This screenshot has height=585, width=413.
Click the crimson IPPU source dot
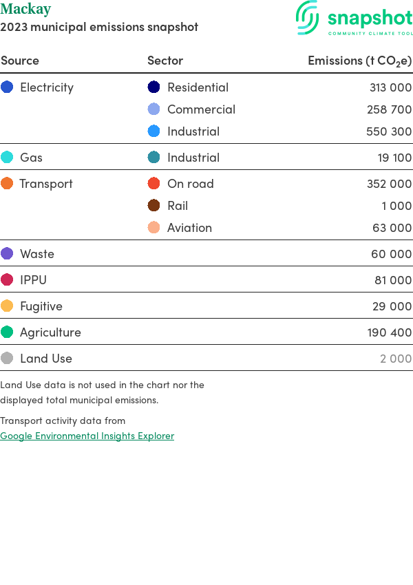click(7, 280)
